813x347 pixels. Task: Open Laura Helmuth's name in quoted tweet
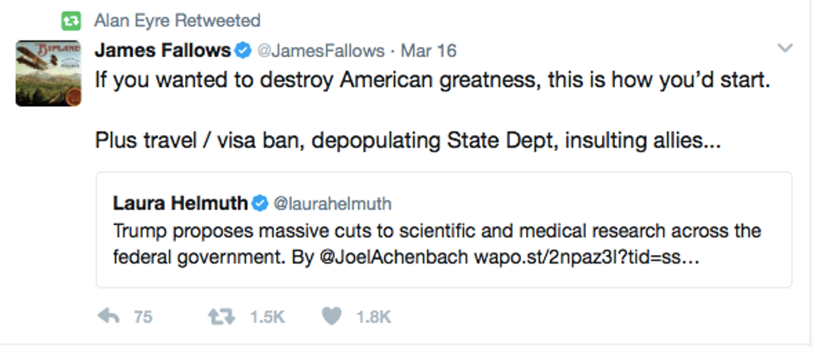click(180, 203)
